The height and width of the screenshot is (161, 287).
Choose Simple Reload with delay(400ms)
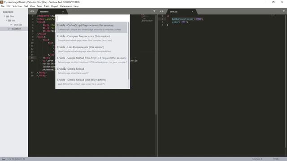pos(91,82)
